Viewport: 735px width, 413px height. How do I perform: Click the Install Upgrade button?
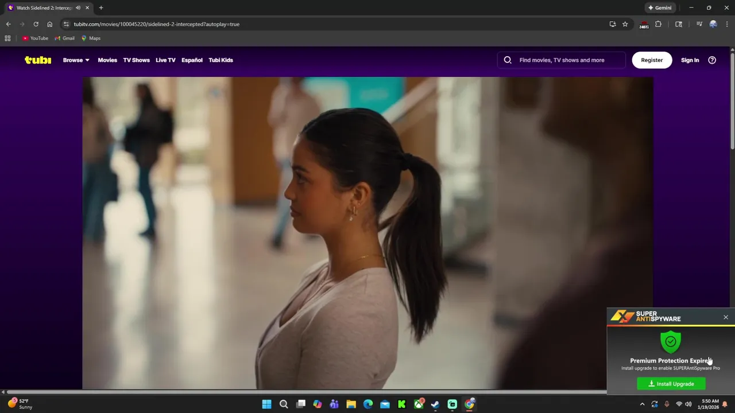pos(671,384)
